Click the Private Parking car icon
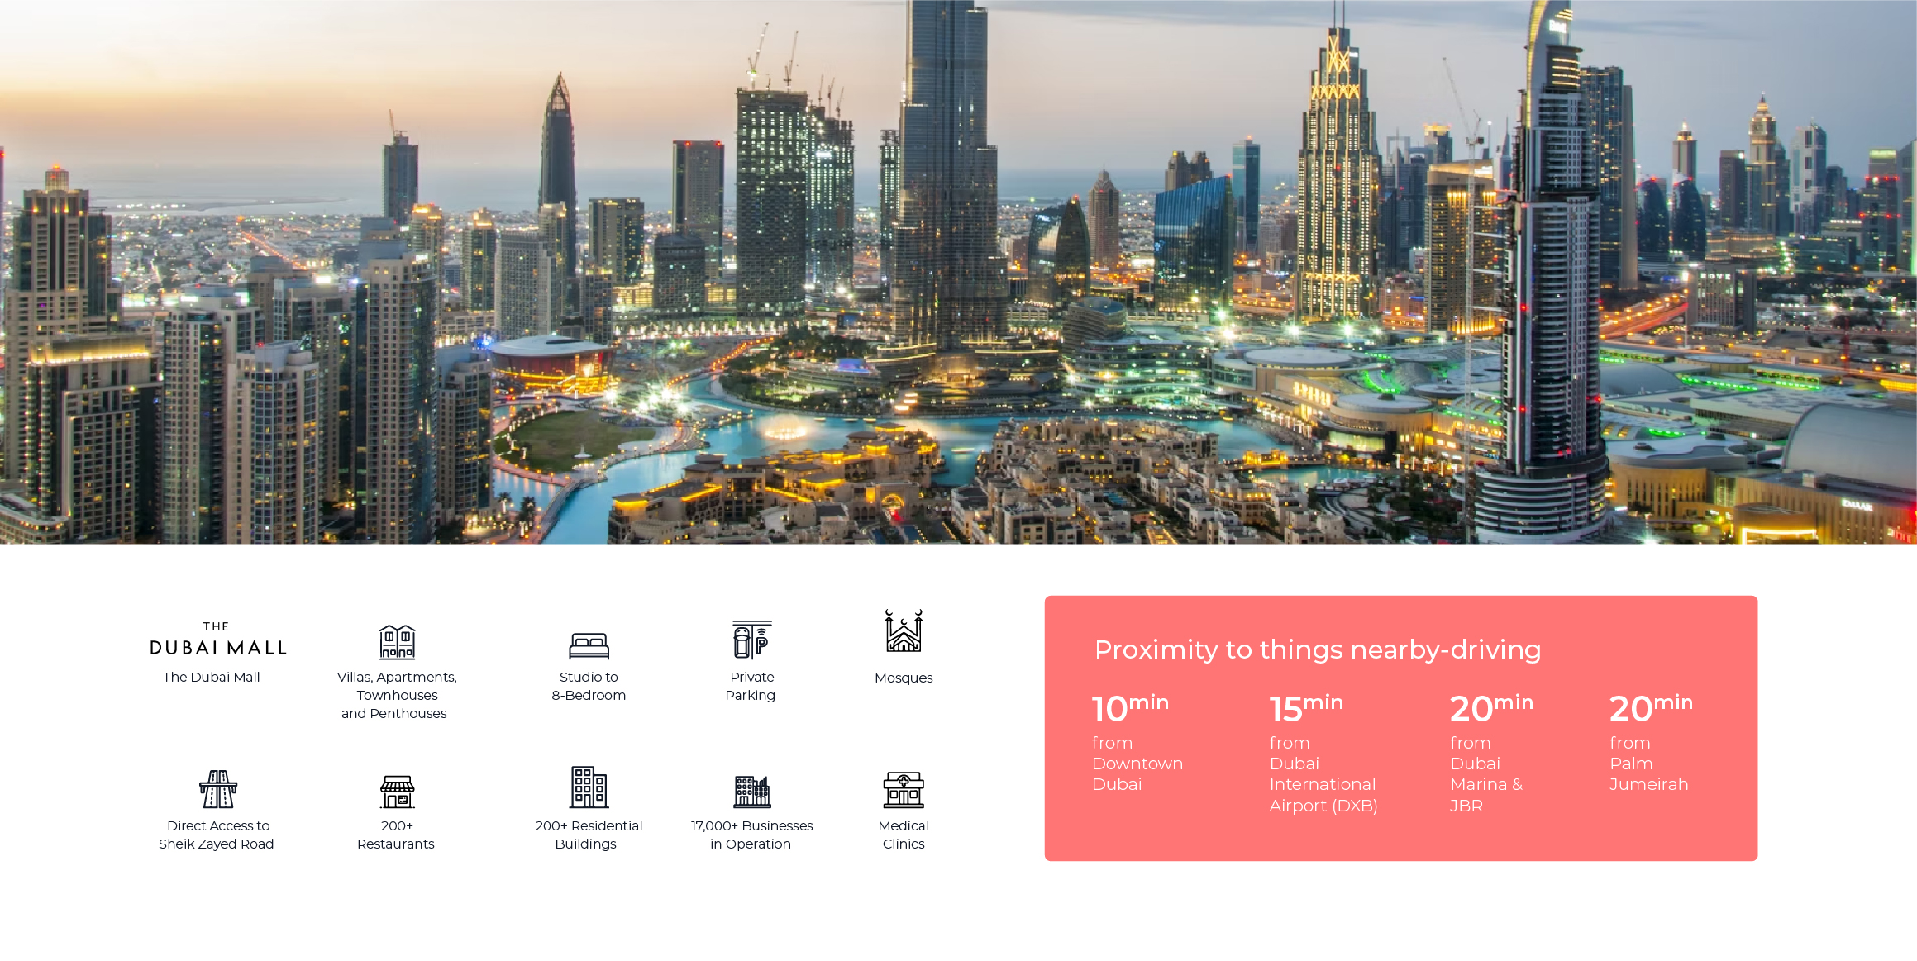 click(752, 640)
